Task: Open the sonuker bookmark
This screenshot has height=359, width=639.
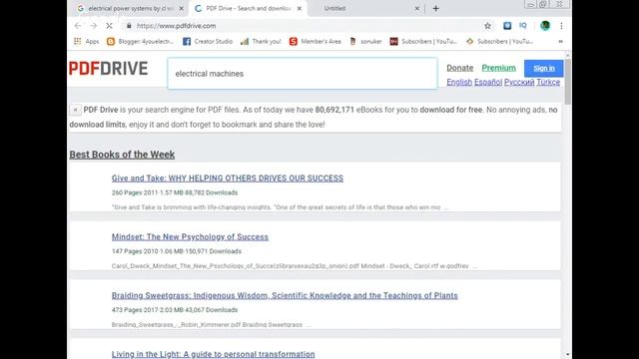Action: pyautogui.click(x=365, y=42)
